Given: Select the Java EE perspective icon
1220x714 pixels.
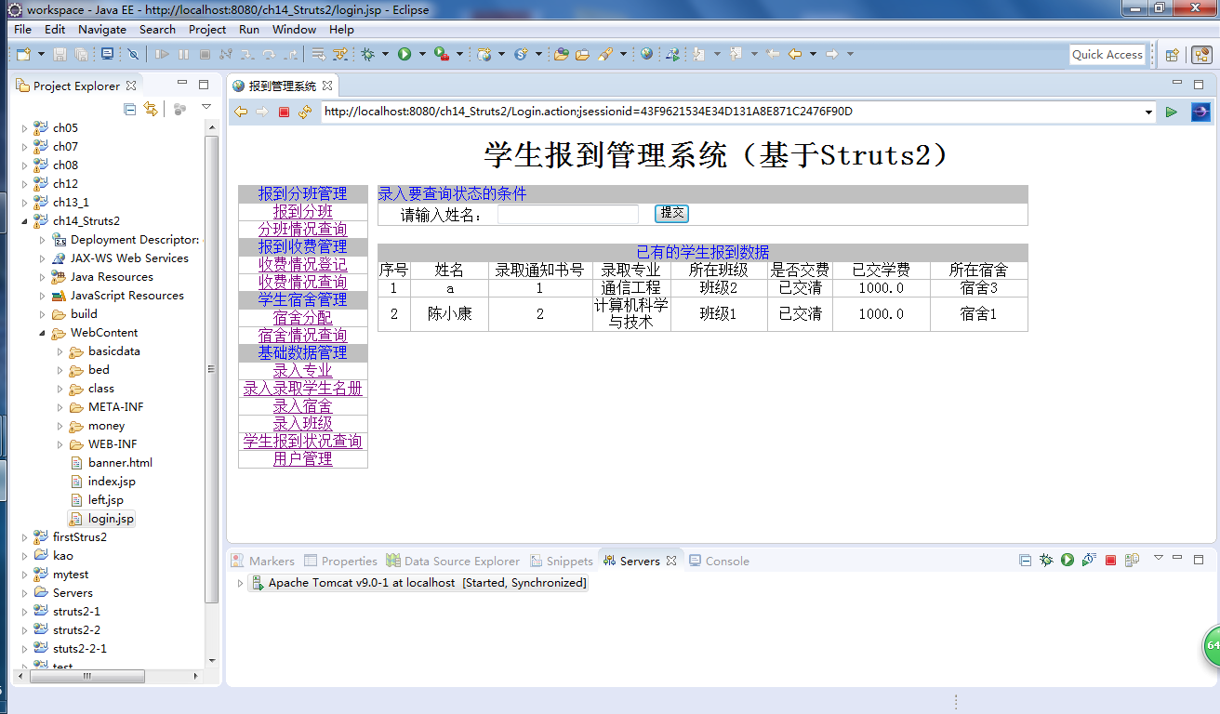Looking at the screenshot, I should pos(1201,55).
